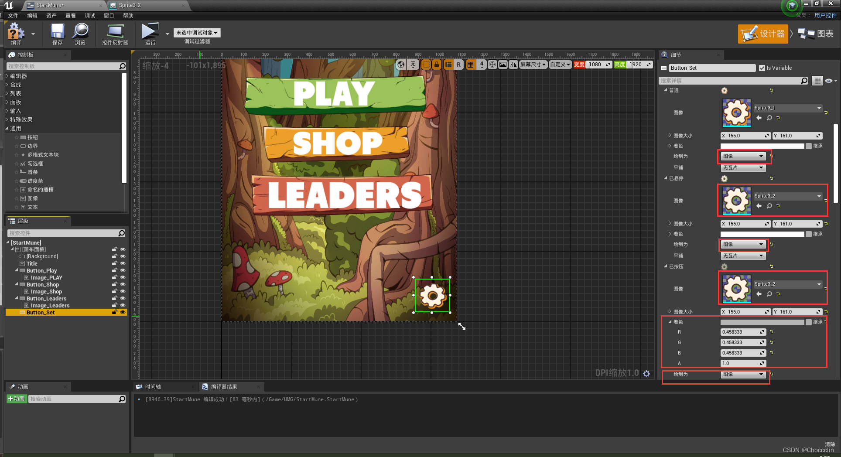Click the Sprite3_1 image thumbnail

[736, 113]
